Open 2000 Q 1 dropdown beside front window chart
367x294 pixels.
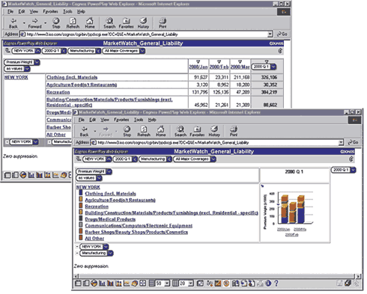[x=353, y=170]
